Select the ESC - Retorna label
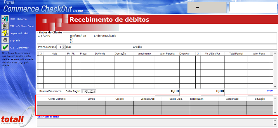Viewport: 278px width, 128px height. click(18, 19)
